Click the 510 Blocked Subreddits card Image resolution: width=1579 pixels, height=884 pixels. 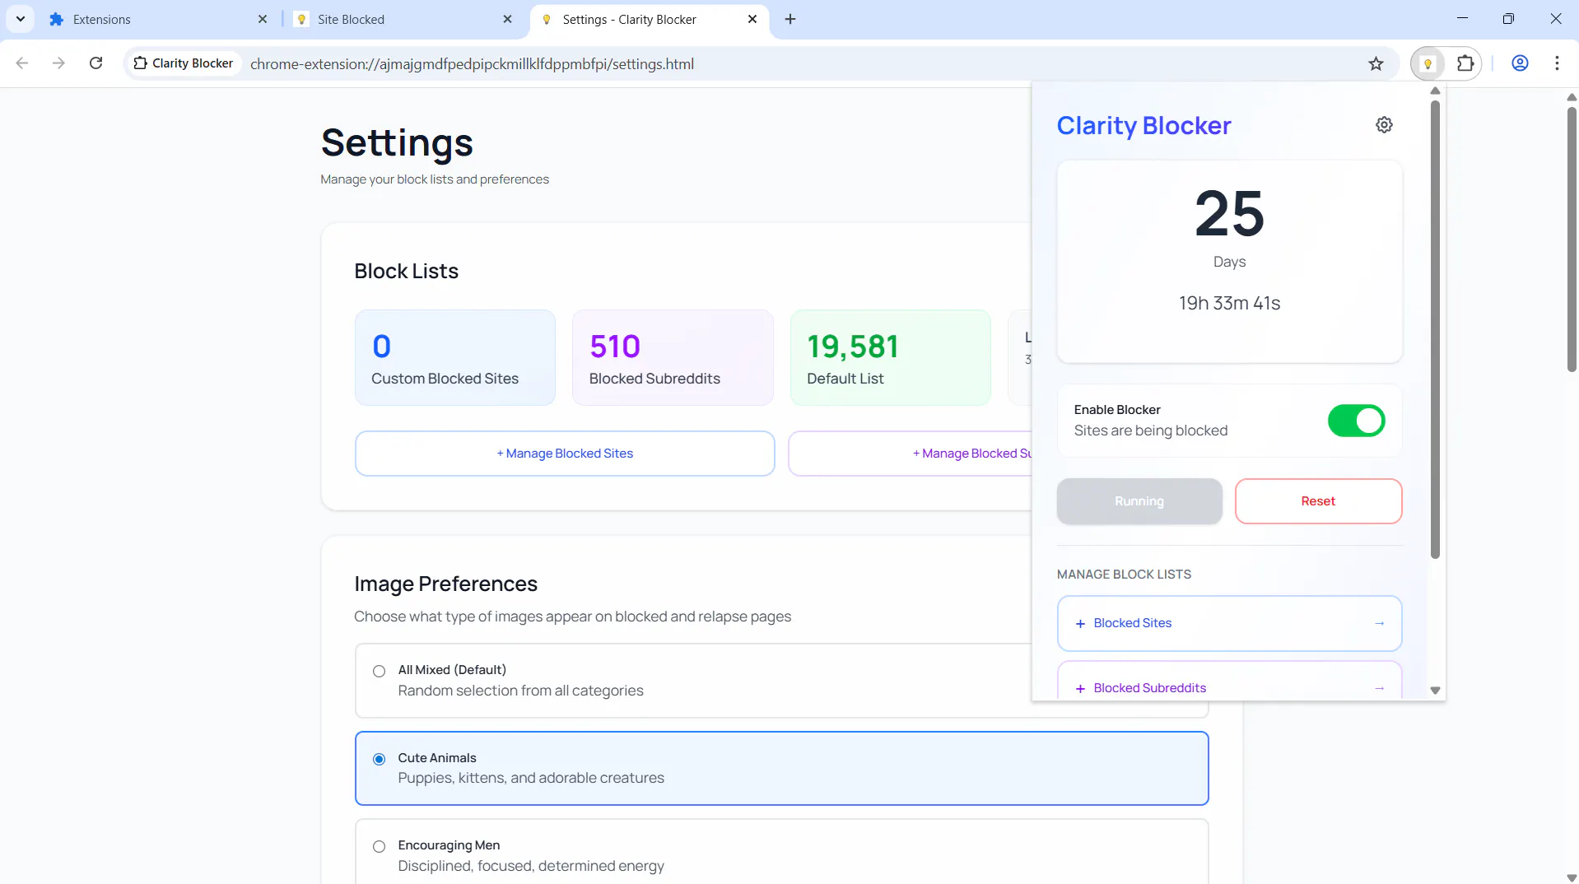(x=673, y=357)
